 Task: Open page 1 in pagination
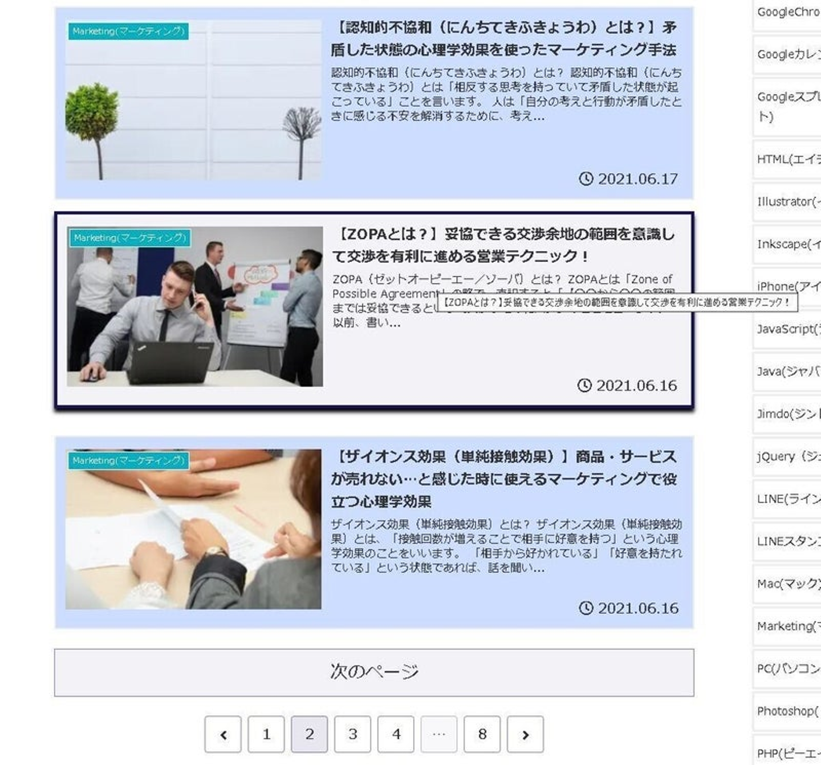point(266,734)
